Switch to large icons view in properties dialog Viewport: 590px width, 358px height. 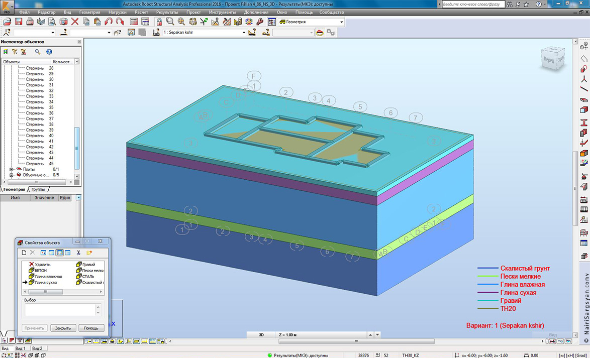click(43, 253)
